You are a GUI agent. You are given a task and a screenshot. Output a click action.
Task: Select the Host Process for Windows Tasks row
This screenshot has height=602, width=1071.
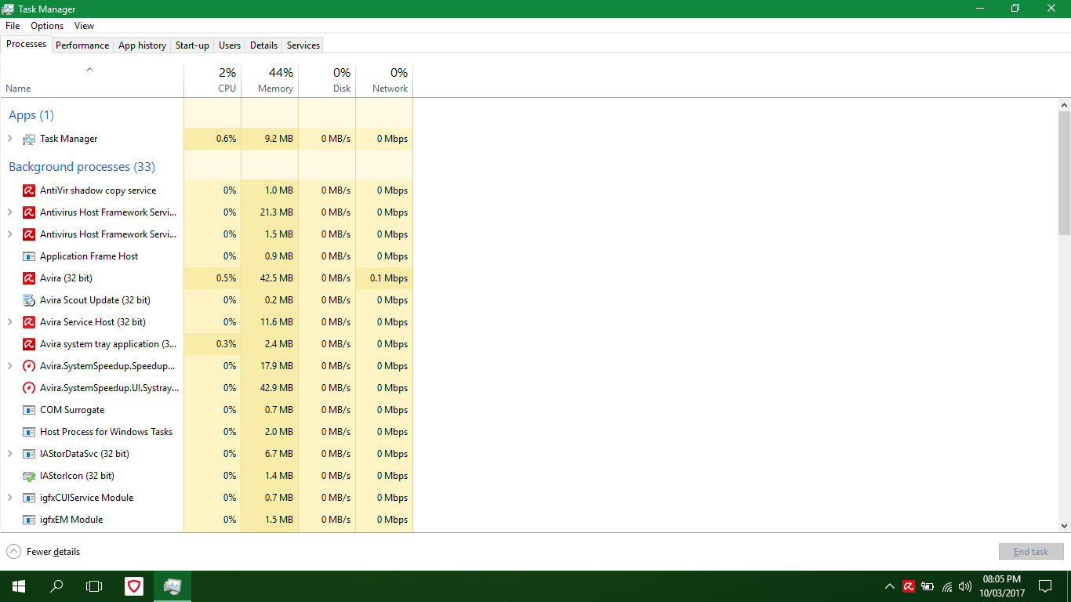(x=106, y=432)
